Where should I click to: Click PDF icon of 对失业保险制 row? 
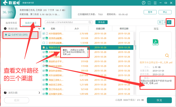pos(47,75)
